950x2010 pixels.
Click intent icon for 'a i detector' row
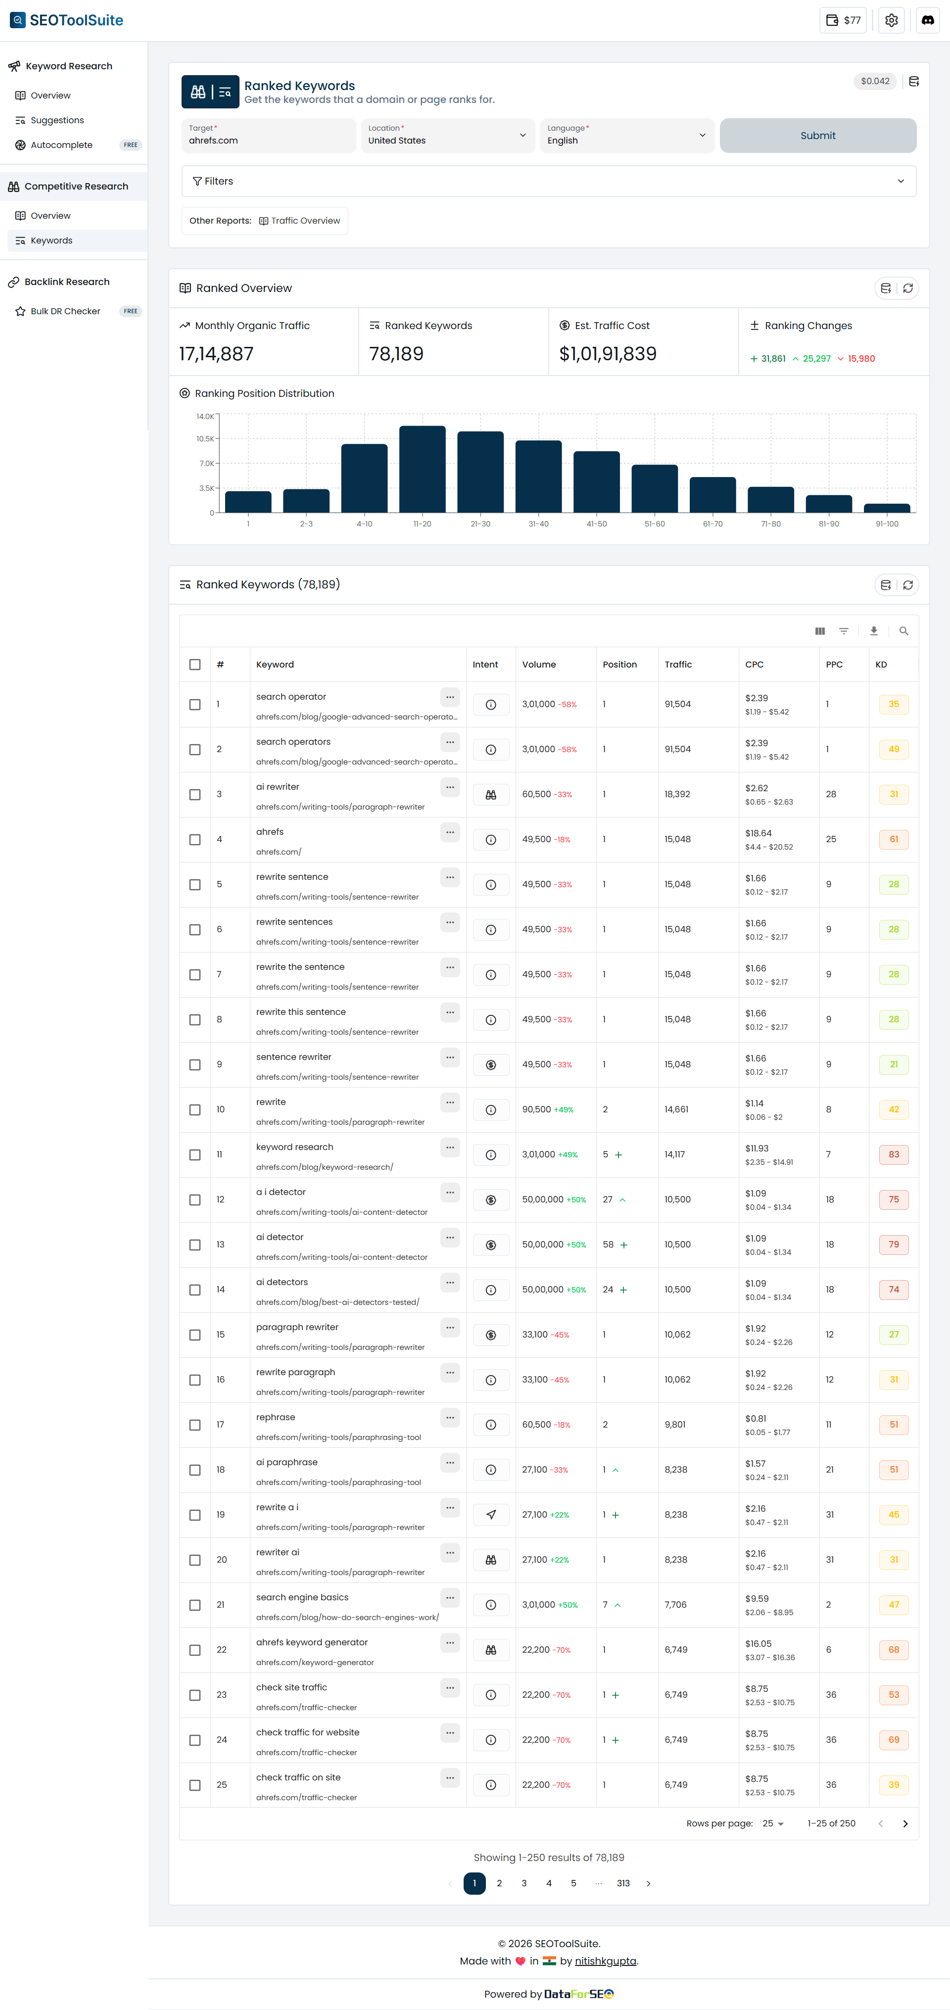(x=491, y=1199)
